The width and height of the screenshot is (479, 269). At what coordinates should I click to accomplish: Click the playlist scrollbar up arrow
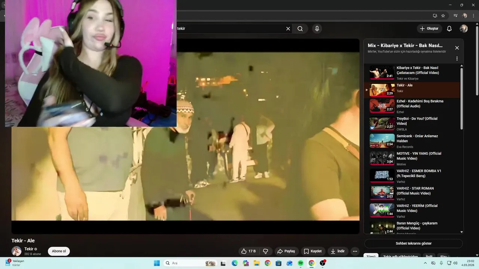(x=461, y=66)
